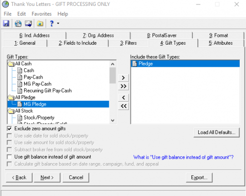Click the Gift Types list scroll up arrow
The width and height of the screenshot is (246, 196).
point(113,64)
